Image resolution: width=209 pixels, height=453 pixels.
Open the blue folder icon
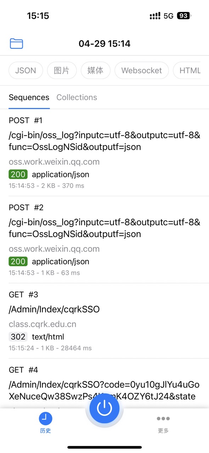16,43
